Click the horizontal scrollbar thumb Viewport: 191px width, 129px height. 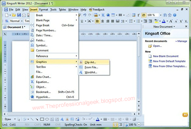pos(49,114)
